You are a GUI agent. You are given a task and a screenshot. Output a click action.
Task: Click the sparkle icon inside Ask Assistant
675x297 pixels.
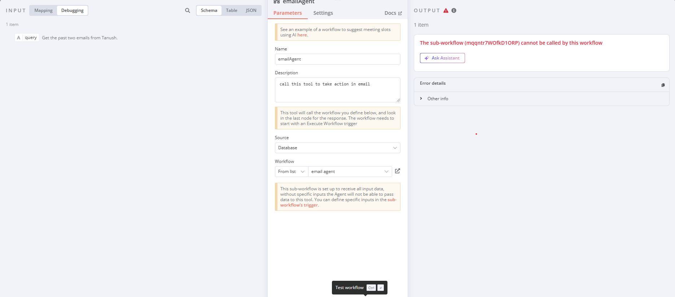coord(427,58)
